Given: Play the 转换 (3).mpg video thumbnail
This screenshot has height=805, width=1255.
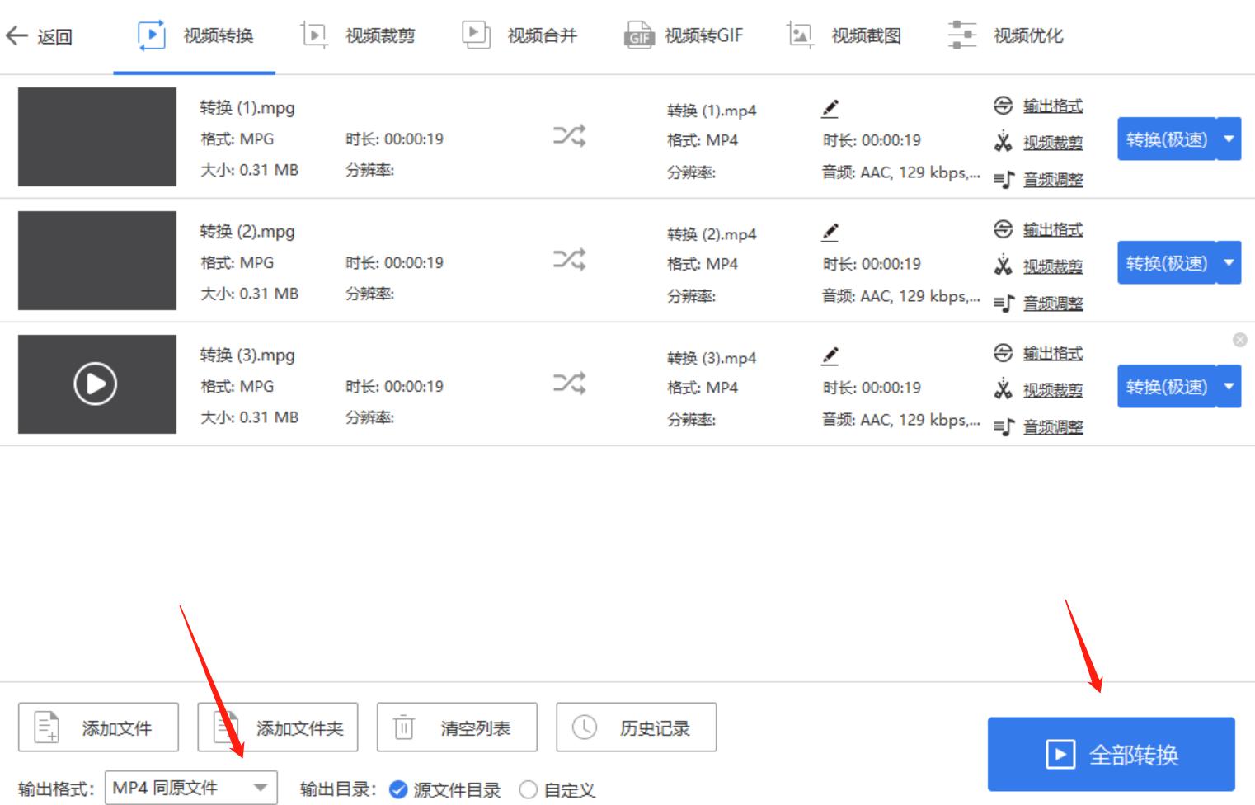Looking at the screenshot, I should point(96,385).
